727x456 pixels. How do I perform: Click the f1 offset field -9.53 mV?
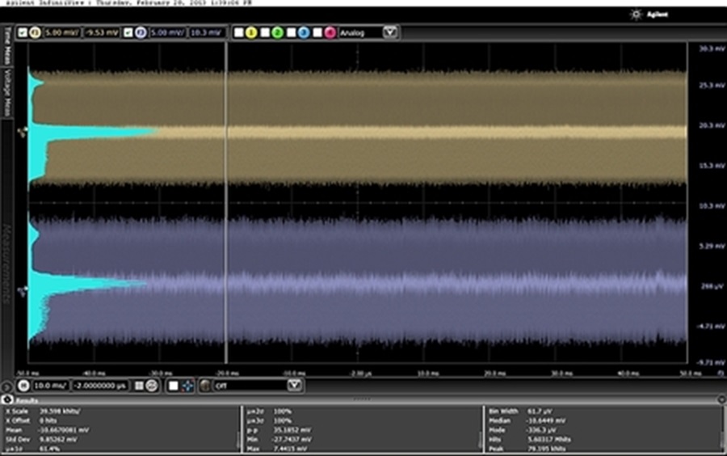[101, 33]
